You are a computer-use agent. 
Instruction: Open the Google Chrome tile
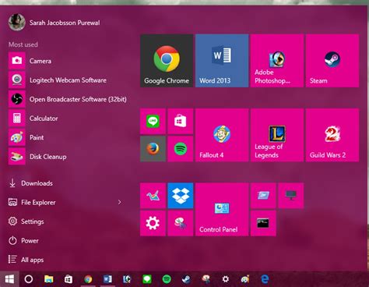pos(167,61)
